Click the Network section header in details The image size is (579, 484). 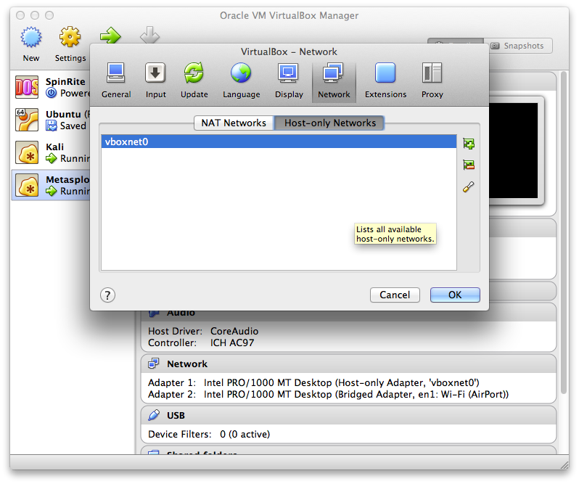[x=348, y=364]
